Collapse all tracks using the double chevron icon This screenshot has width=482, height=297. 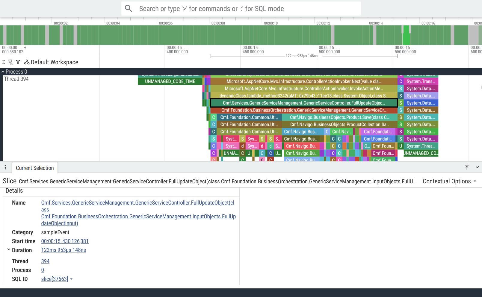click(x=4, y=62)
